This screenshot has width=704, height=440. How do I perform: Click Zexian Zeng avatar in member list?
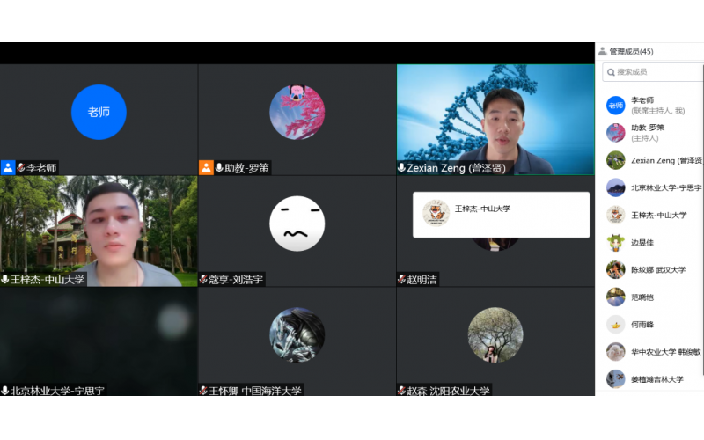coord(615,160)
